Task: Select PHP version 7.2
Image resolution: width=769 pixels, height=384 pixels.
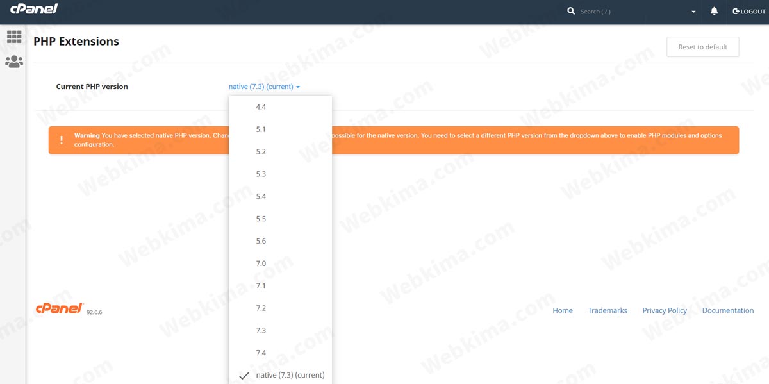Action: click(281, 308)
